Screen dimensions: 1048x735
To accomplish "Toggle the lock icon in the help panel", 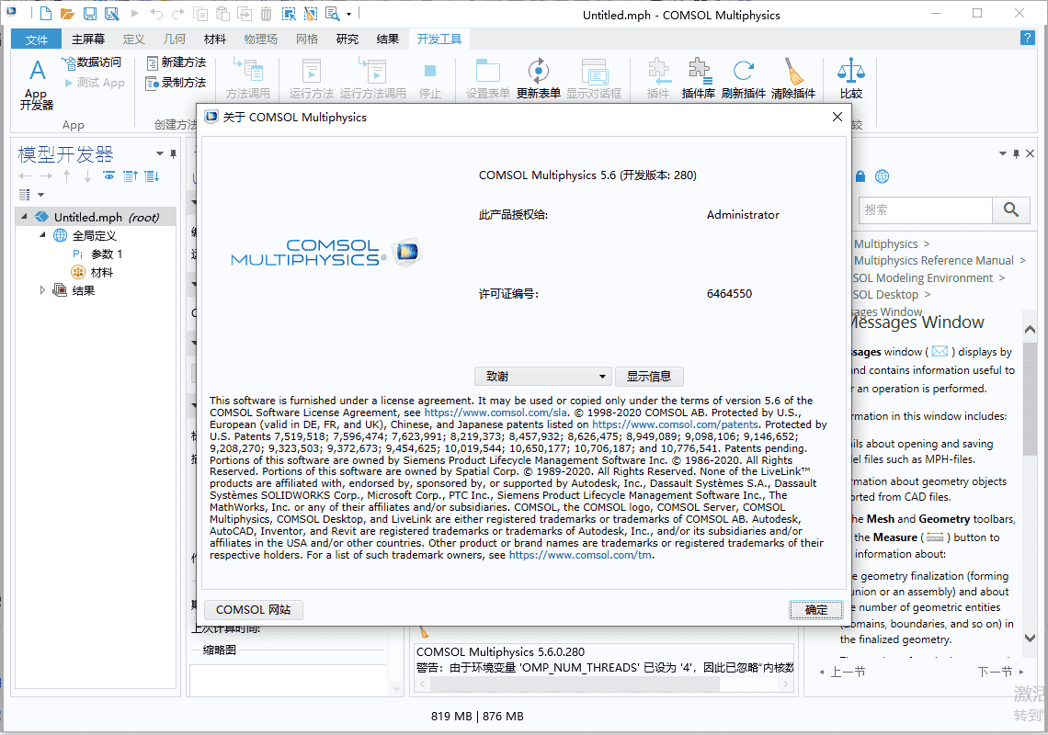I will click(860, 176).
